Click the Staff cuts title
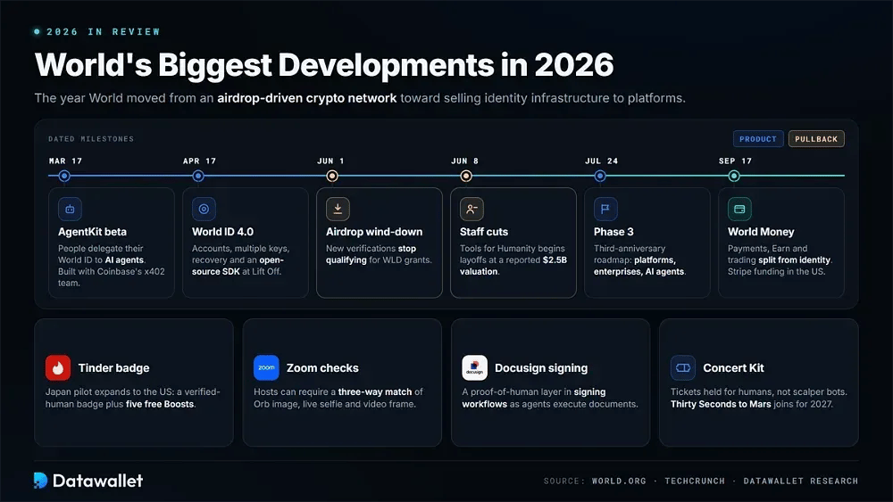Screen dimensions: 893x502 pyautogui.click(x=484, y=232)
